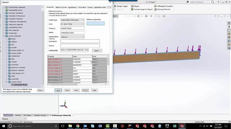Viewport: 231px width, 129px height.
Task: Click the Description text field
Action: click(80, 41)
